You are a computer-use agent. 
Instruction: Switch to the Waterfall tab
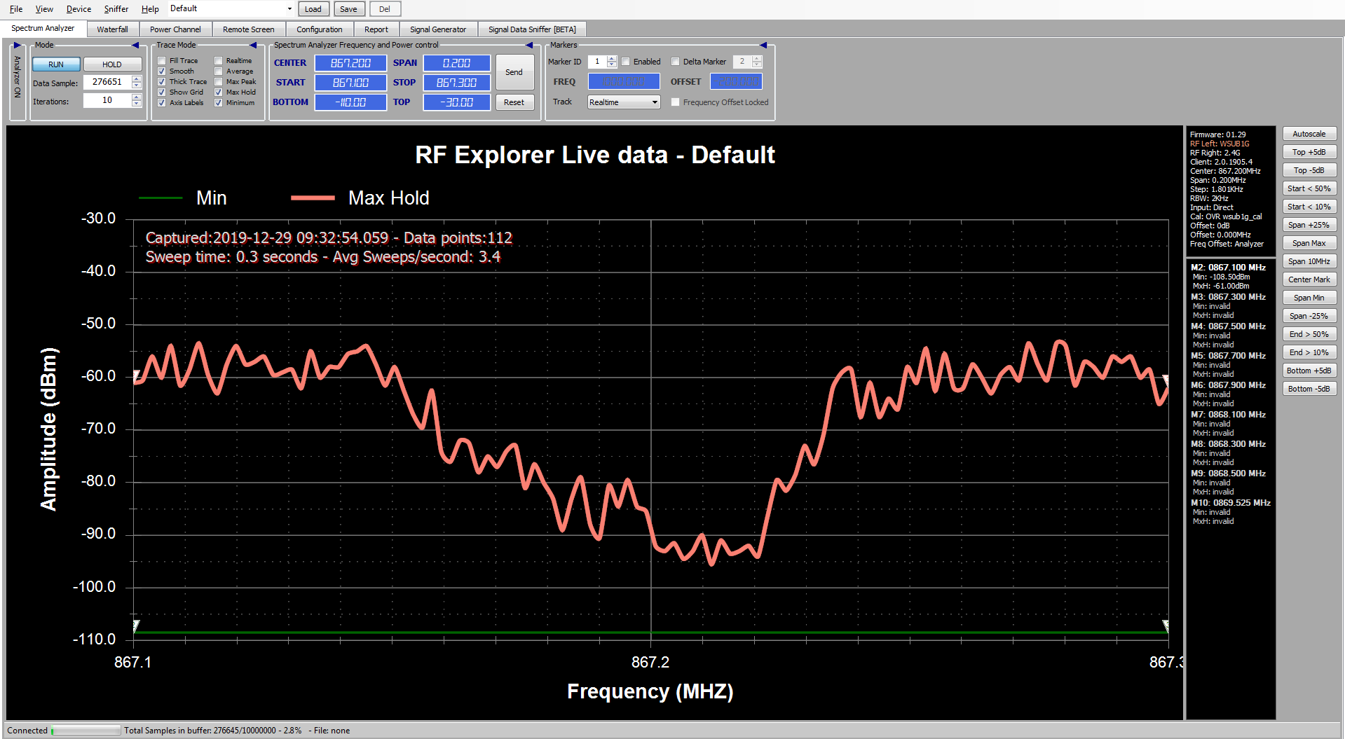[112, 29]
